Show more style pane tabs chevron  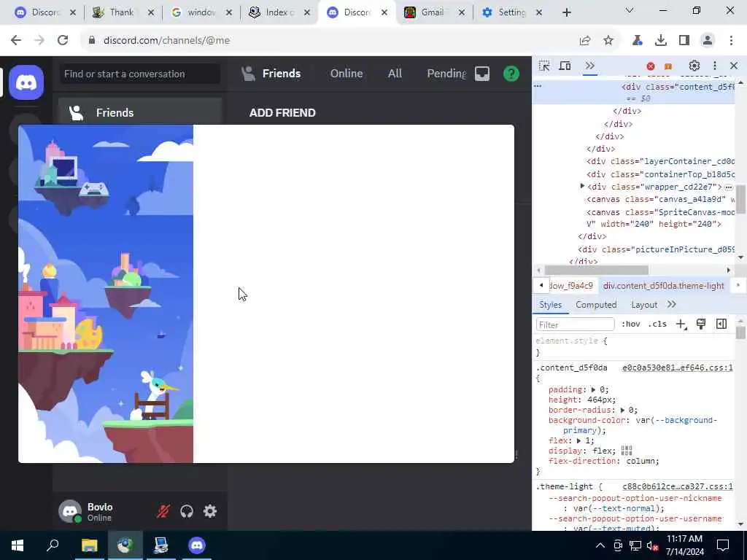672,304
